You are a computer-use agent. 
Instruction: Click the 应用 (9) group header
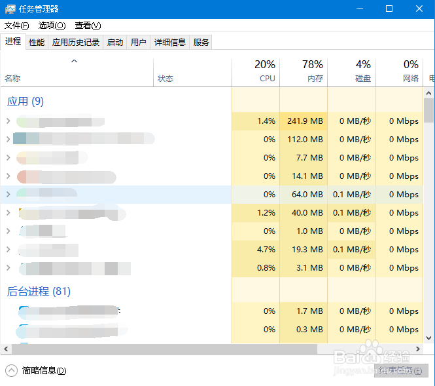26,102
